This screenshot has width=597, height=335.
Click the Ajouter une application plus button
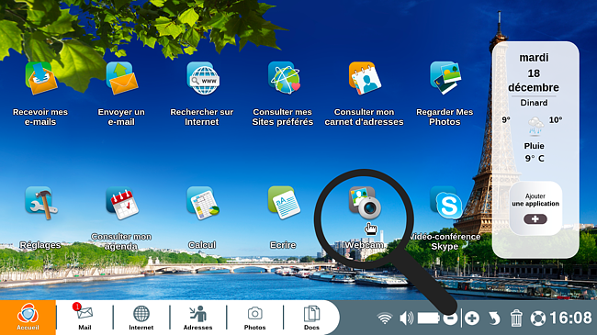535,218
